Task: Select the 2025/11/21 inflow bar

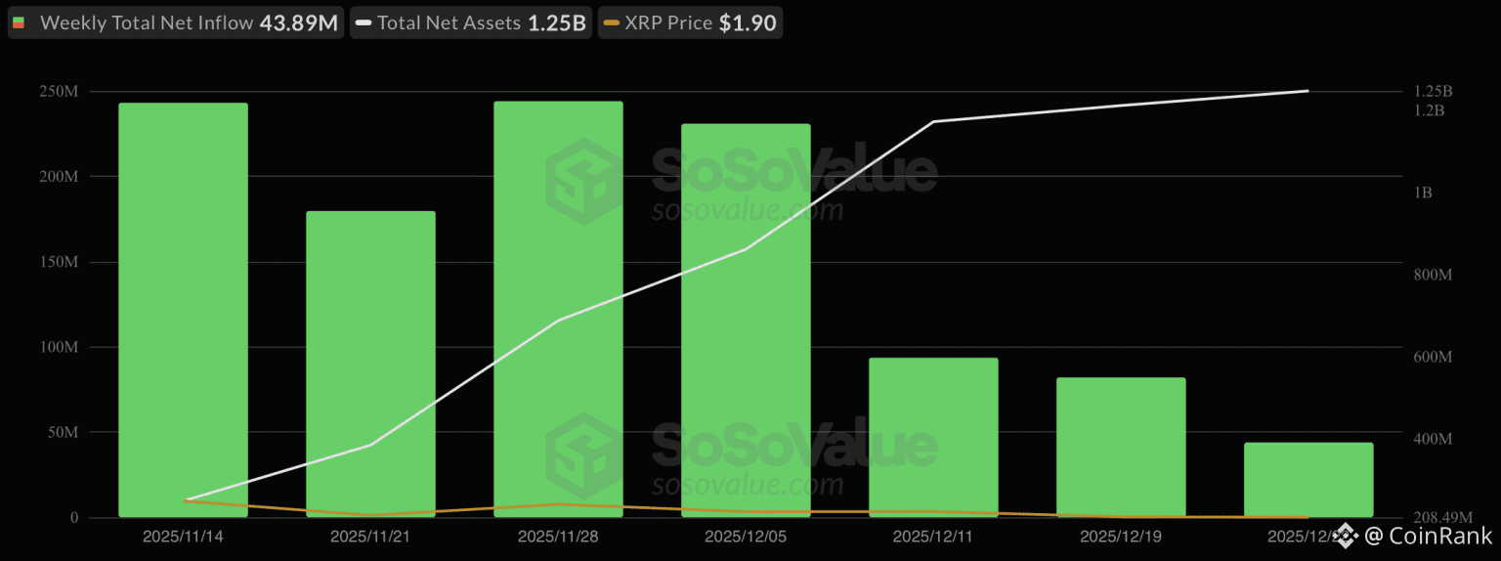Action: click(371, 364)
